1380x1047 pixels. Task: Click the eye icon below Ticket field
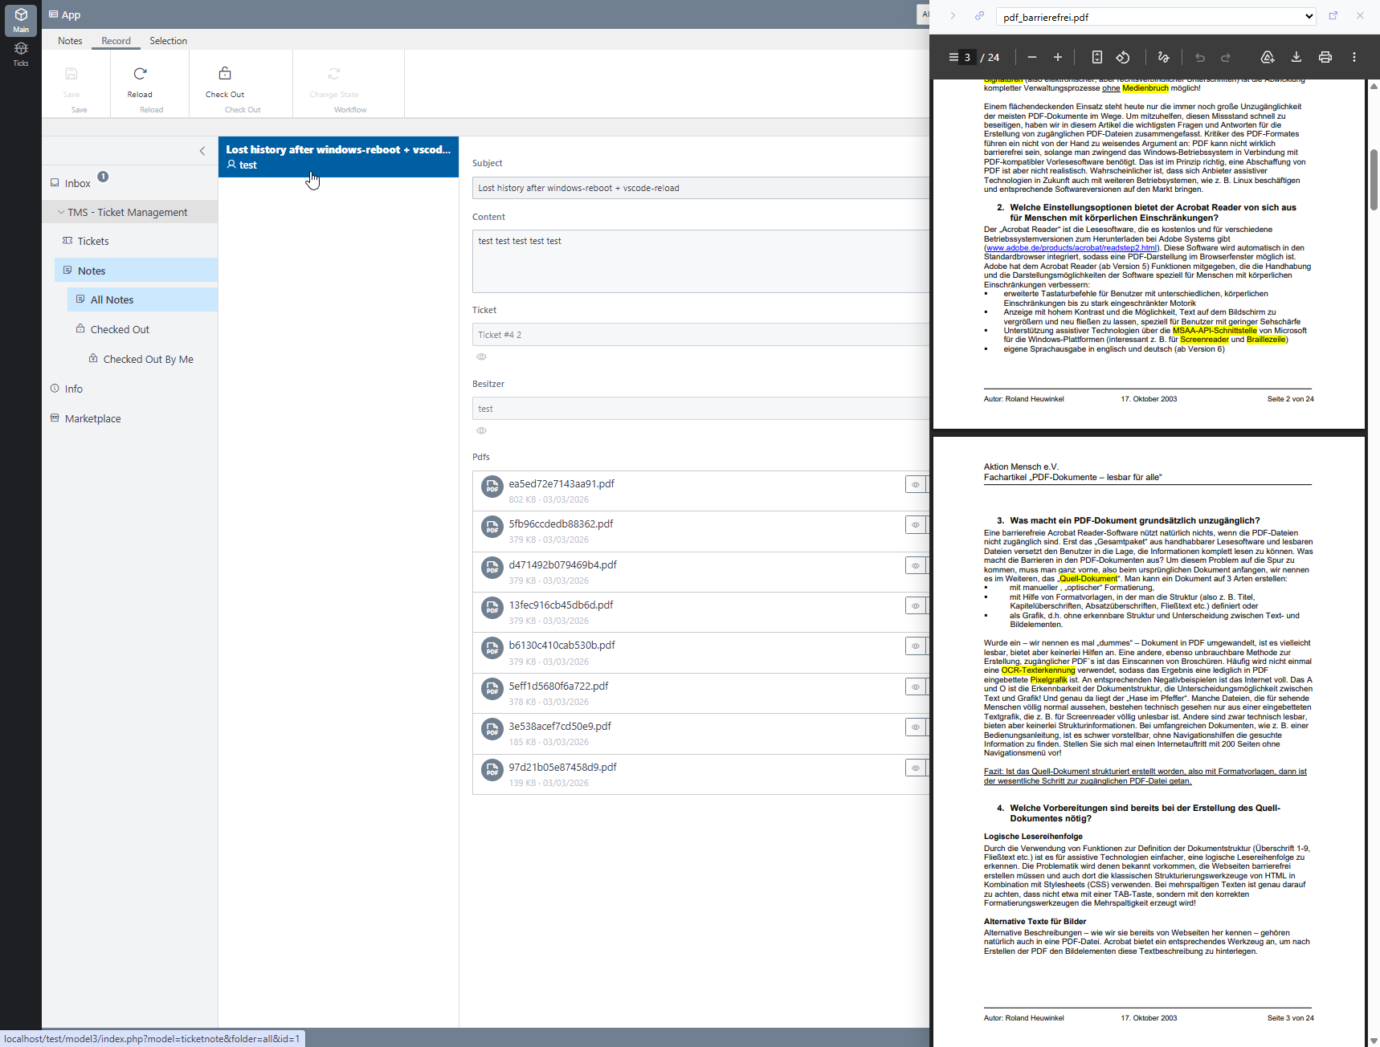[x=481, y=356]
